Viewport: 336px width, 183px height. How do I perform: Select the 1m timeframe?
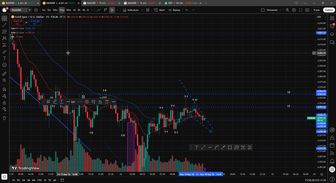point(44,10)
